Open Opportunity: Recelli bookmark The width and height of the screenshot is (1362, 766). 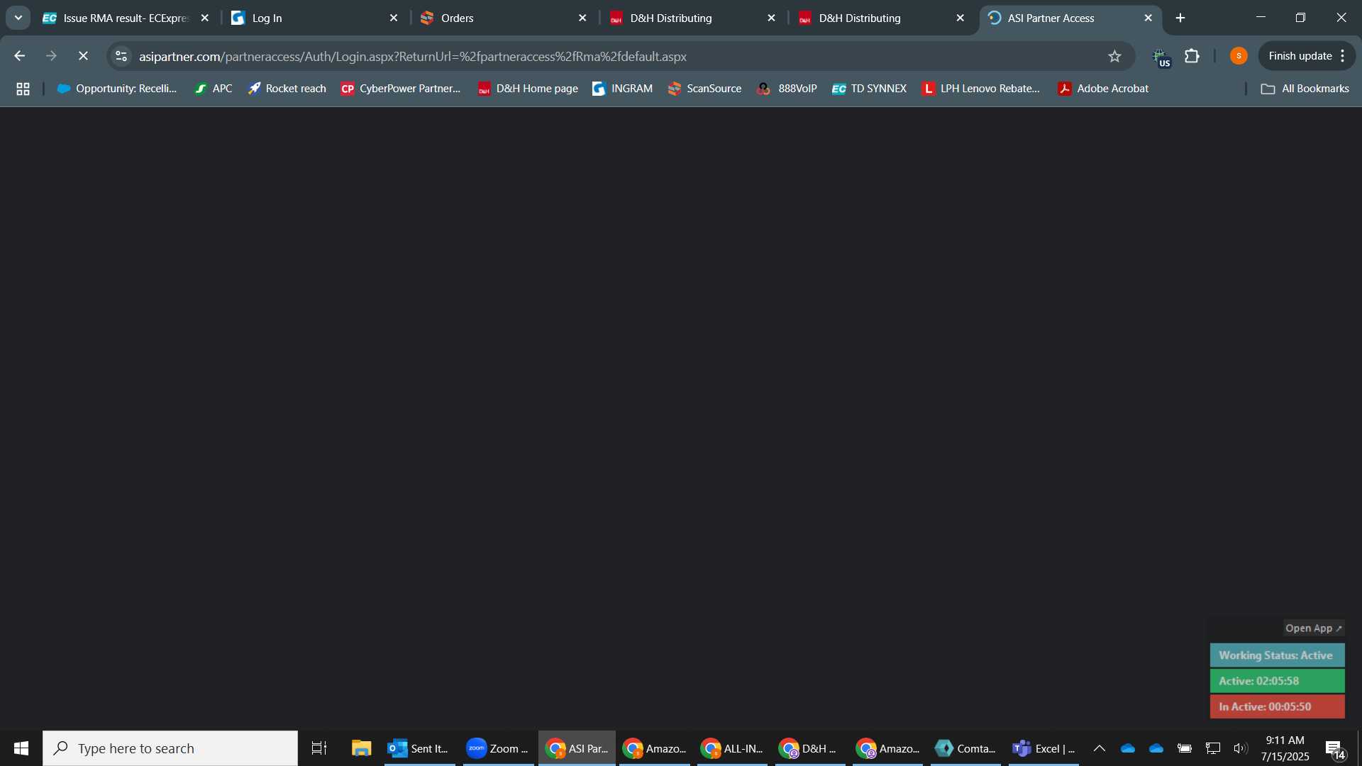coord(117,89)
